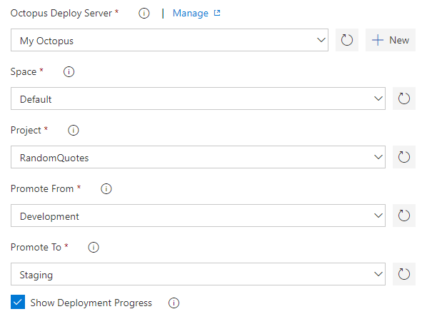
Task: Click the Show Deployment Progress label text
Action: [x=91, y=303]
